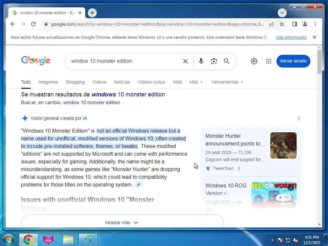Dismiss the Chrome update notification bar

[314, 37]
